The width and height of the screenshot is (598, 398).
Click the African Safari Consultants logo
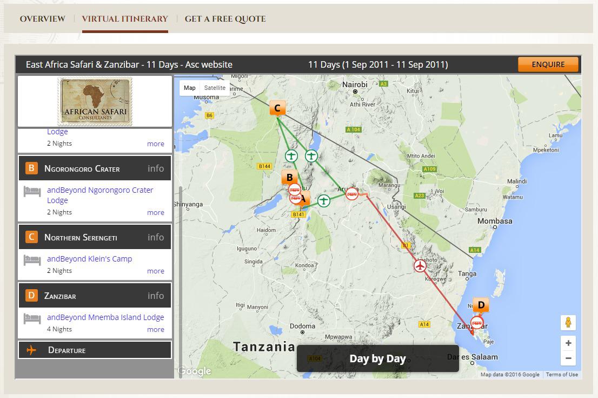pos(95,101)
